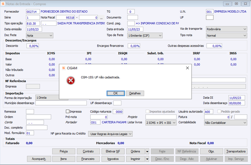
Task: Click the Série input field
Action: click(x=33, y=18)
